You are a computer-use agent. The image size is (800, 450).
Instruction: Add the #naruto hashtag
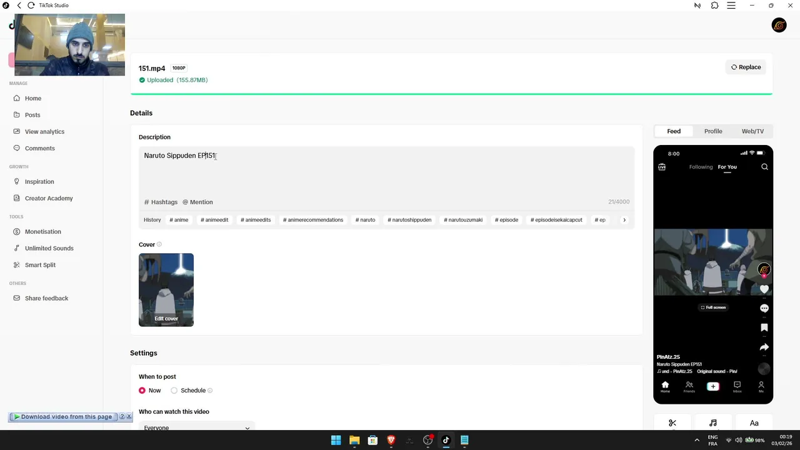click(x=366, y=220)
